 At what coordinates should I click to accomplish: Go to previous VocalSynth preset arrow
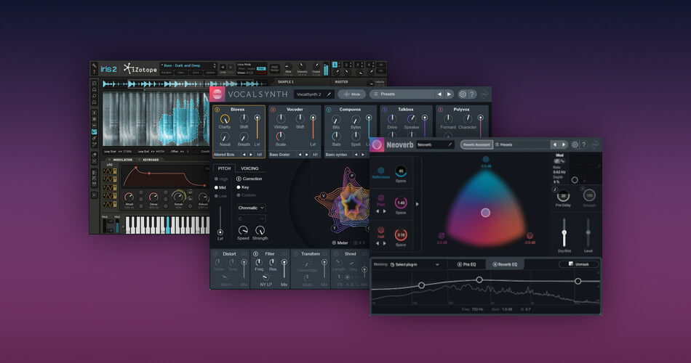tap(439, 94)
